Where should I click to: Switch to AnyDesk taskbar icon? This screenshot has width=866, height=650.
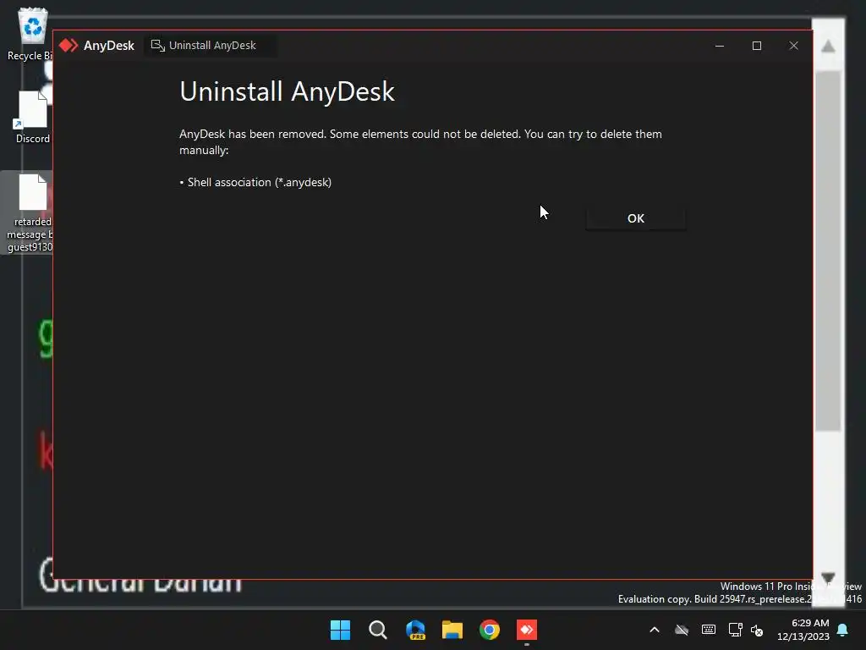click(x=527, y=630)
